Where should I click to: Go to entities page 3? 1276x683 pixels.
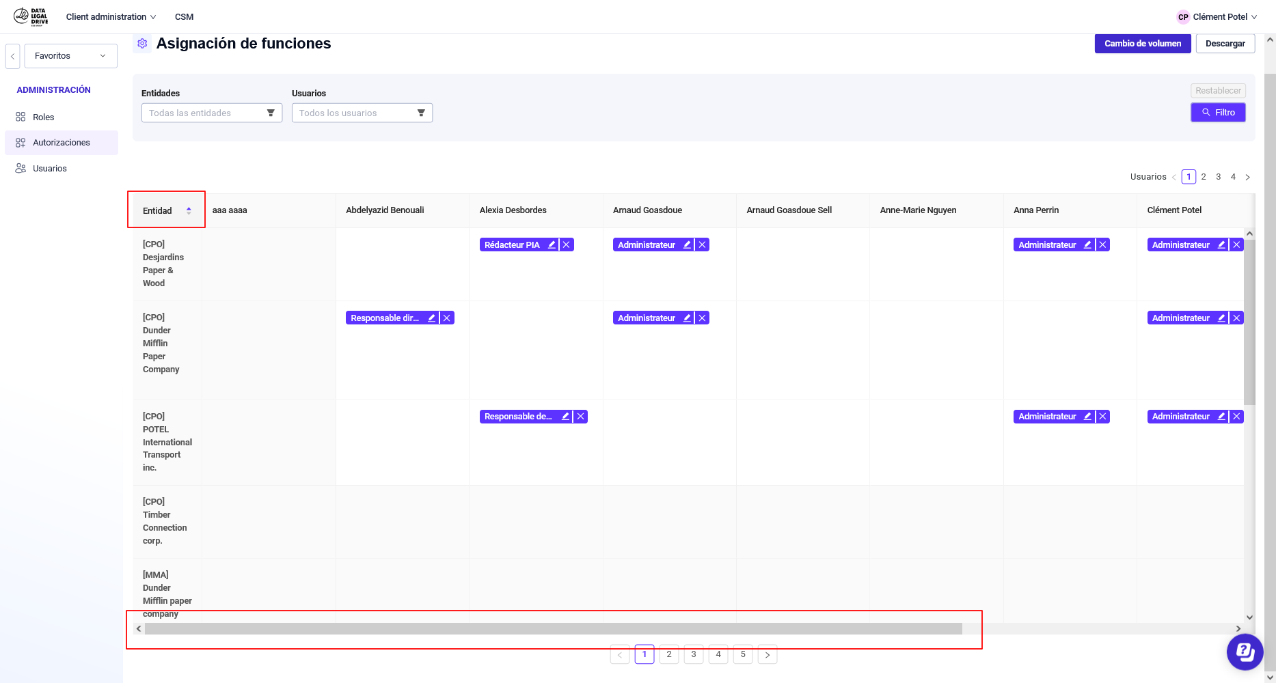[694, 654]
